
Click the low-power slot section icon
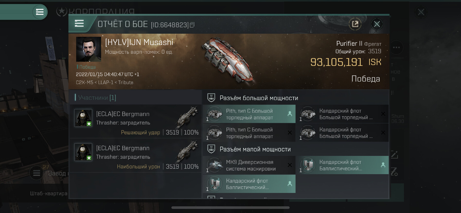[x=211, y=149]
